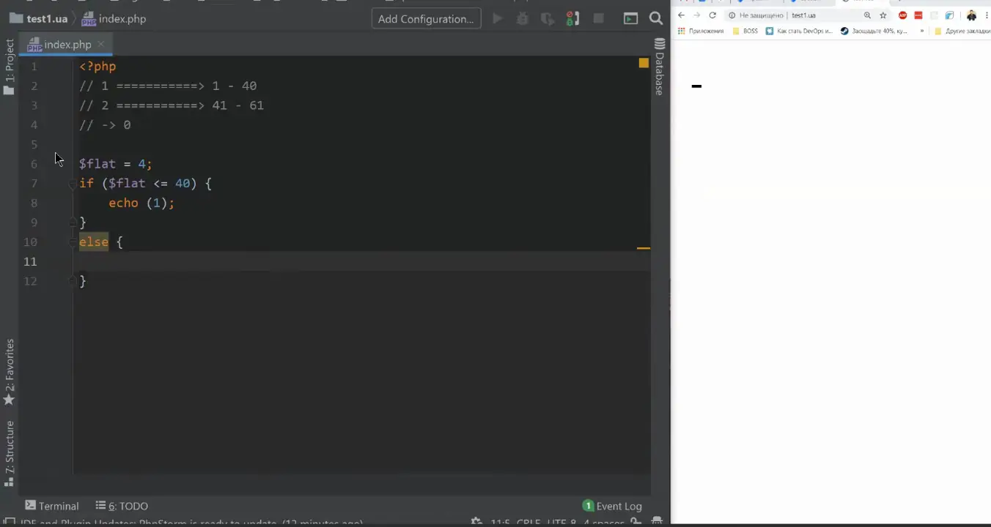Click comment ending in '1 - 40'
This screenshot has height=527, width=991.
coord(168,86)
